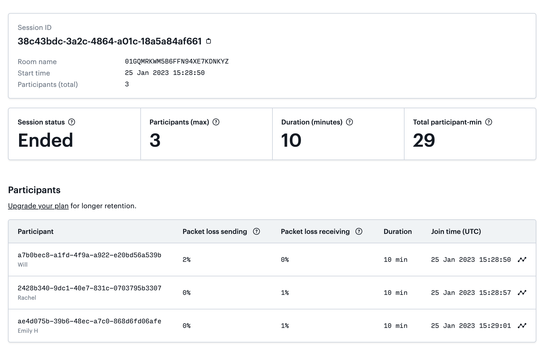Select Emily H's join time entry

(471, 326)
